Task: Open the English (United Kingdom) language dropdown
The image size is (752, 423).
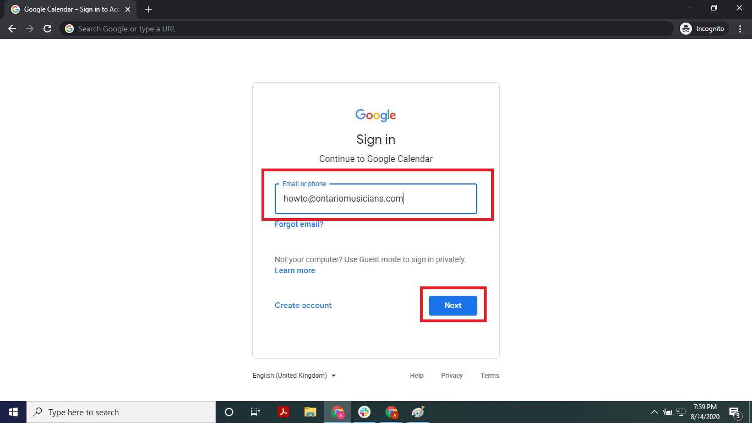Action: pos(295,376)
